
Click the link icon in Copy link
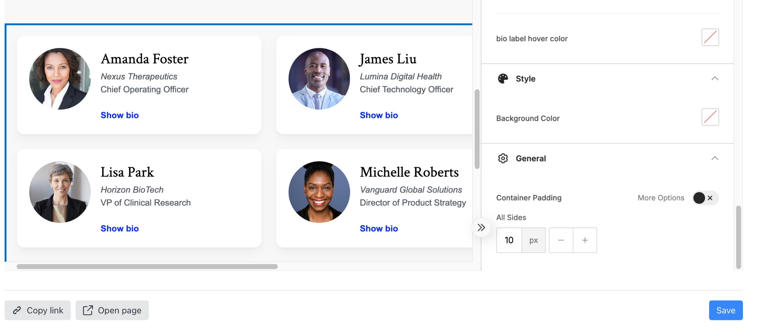[17, 310]
